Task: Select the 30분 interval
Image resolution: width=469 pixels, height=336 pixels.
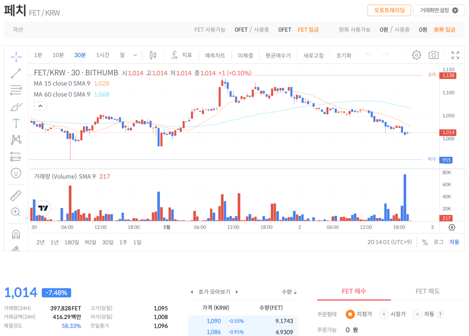Action: 80,55
